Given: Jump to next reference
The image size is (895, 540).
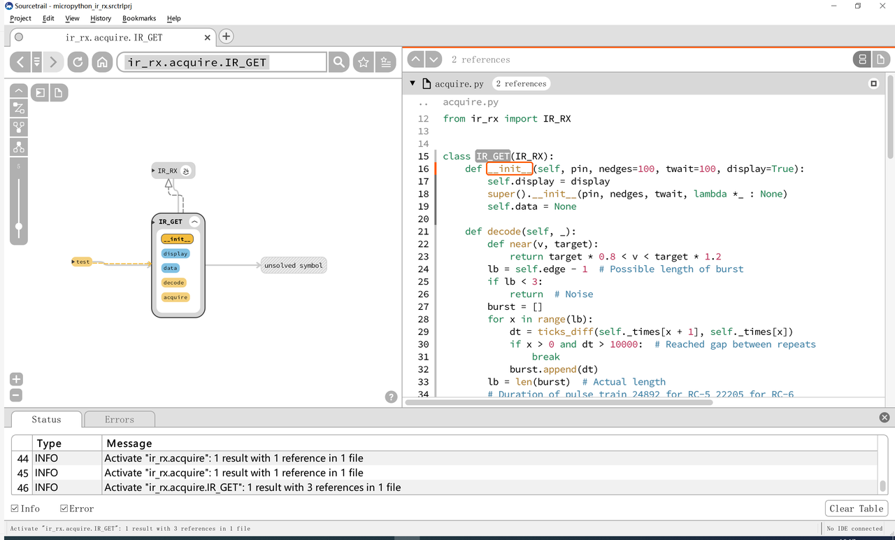Looking at the screenshot, I should click(x=434, y=59).
